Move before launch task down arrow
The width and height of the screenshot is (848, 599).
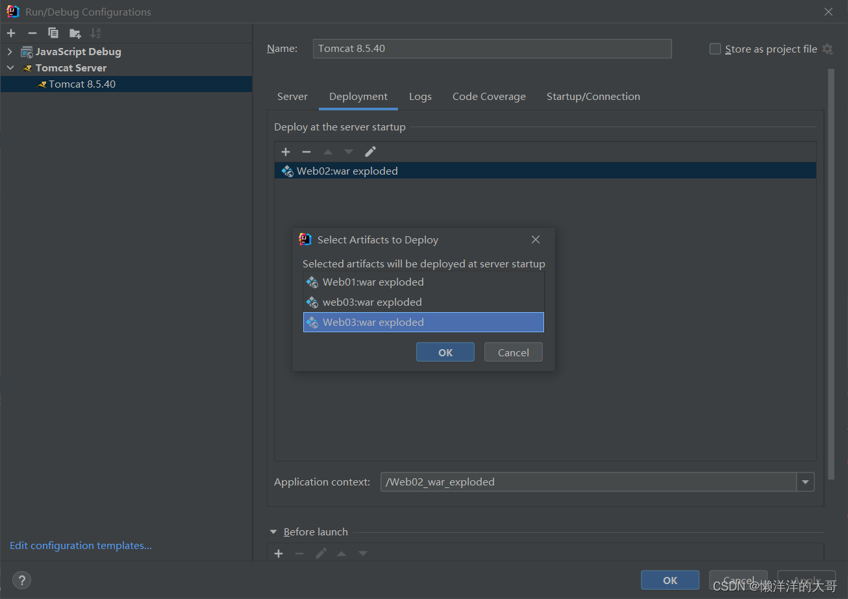tap(363, 554)
